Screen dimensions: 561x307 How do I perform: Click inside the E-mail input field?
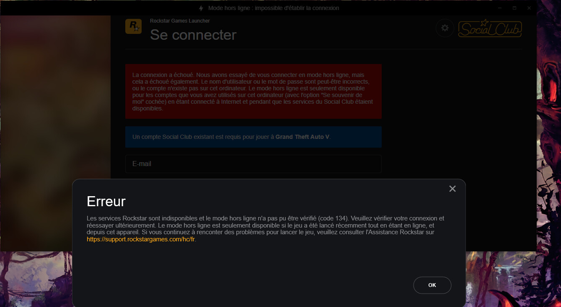tap(253, 164)
